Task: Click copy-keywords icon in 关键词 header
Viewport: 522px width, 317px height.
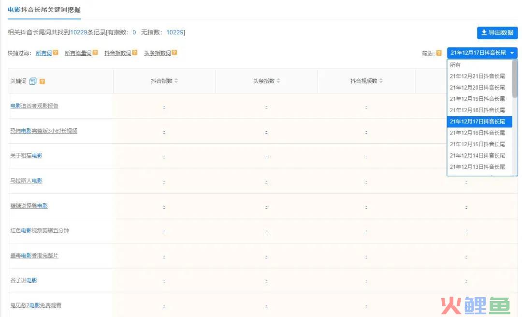Action: click(x=33, y=81)
